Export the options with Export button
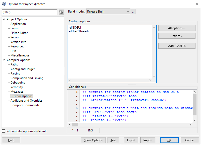Image resolution: width=201 pixels, height=145 pixels. pyautogui.click(x=131, y=140)
